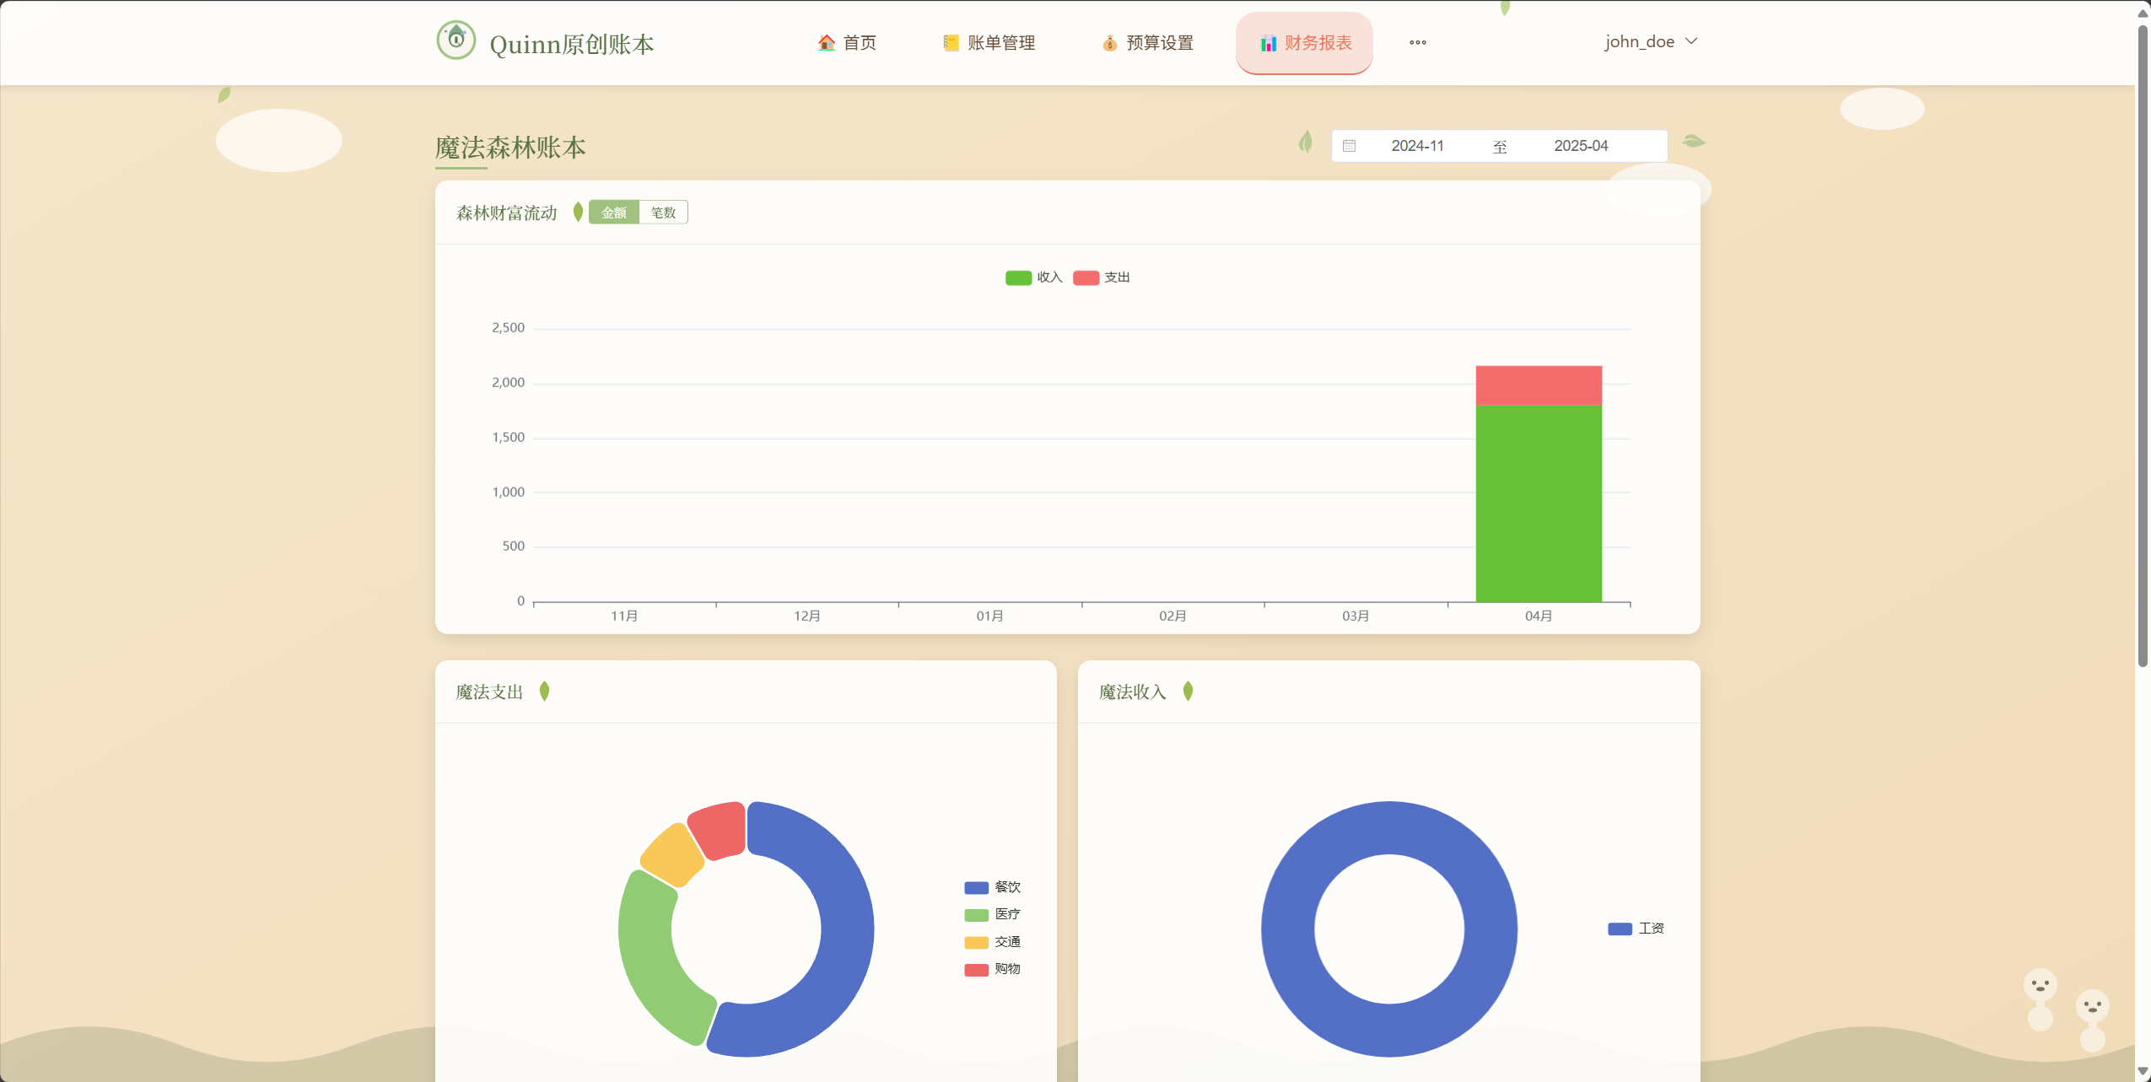Image resolution: width=2151 pixels, height=1082 pixels.
Task: Switch chart mode to 笔数
Action: pos(662,213)
